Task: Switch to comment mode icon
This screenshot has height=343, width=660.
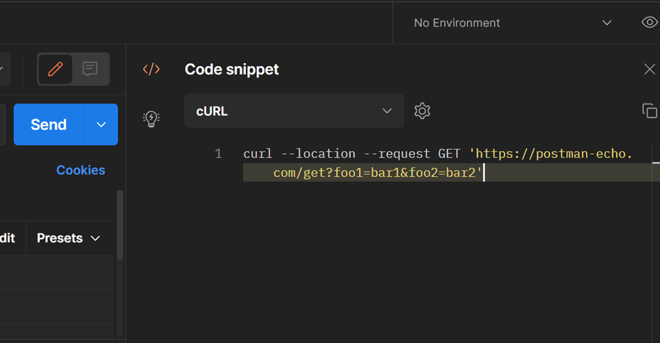Action: [90, 69]
